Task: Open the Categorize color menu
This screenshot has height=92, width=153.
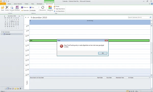Action: tap(50, 9)
